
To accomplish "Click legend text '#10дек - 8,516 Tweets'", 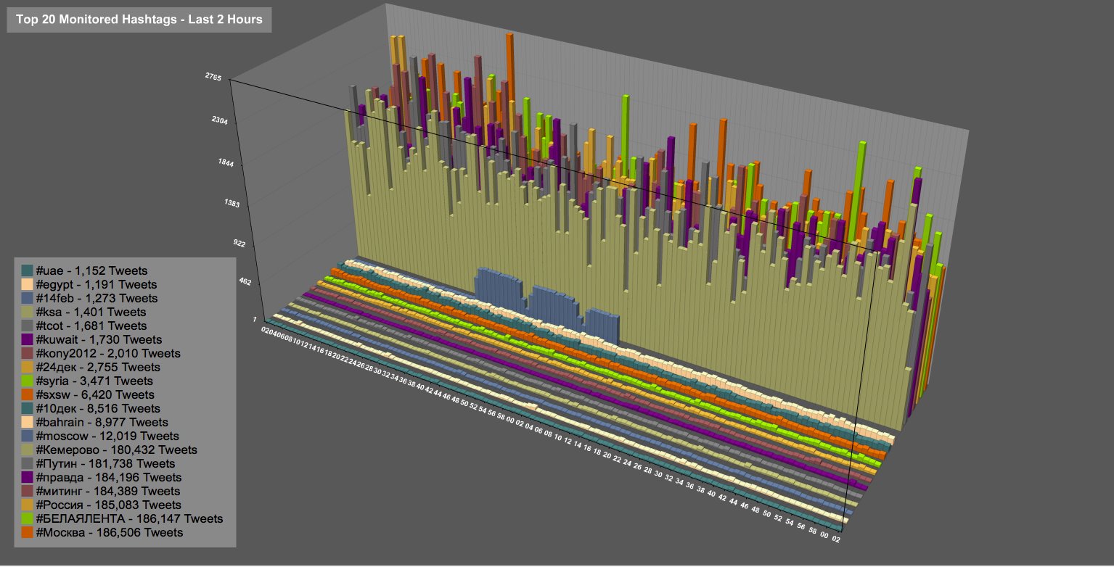I will [98, 408].
